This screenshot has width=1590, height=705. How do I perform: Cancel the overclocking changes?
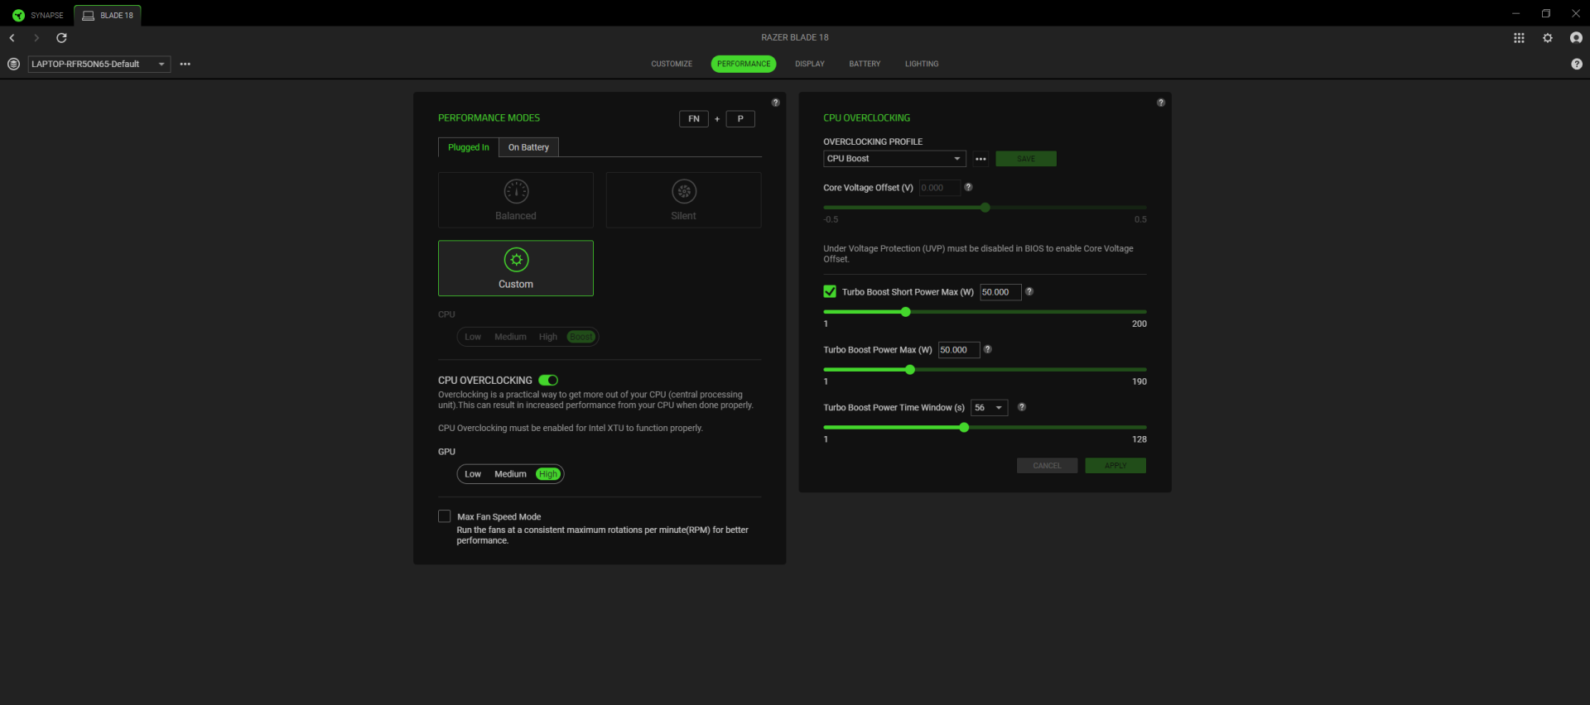1047,466
